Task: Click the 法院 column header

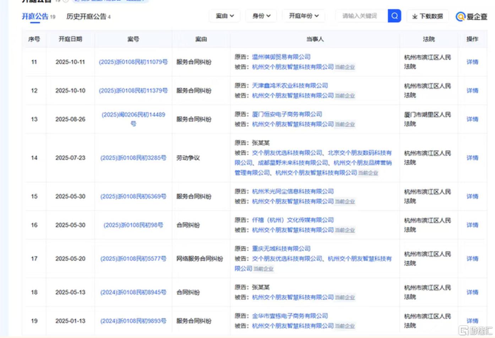Action: point(429,39)
